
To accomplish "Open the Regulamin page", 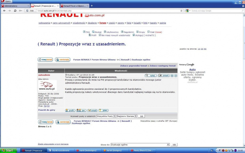I will [x=128, y=32].
